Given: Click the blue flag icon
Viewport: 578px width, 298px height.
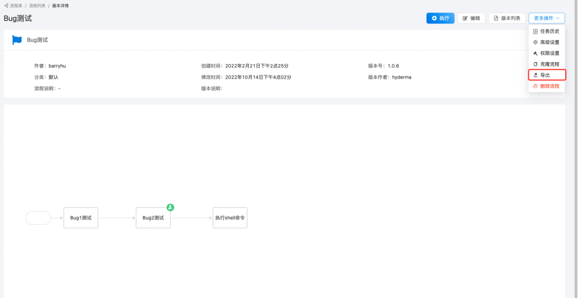Looking at the screenshot, I should 17,40.
